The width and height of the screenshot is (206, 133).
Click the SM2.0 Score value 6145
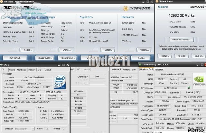pyautogui.click(x=193, y=22)
